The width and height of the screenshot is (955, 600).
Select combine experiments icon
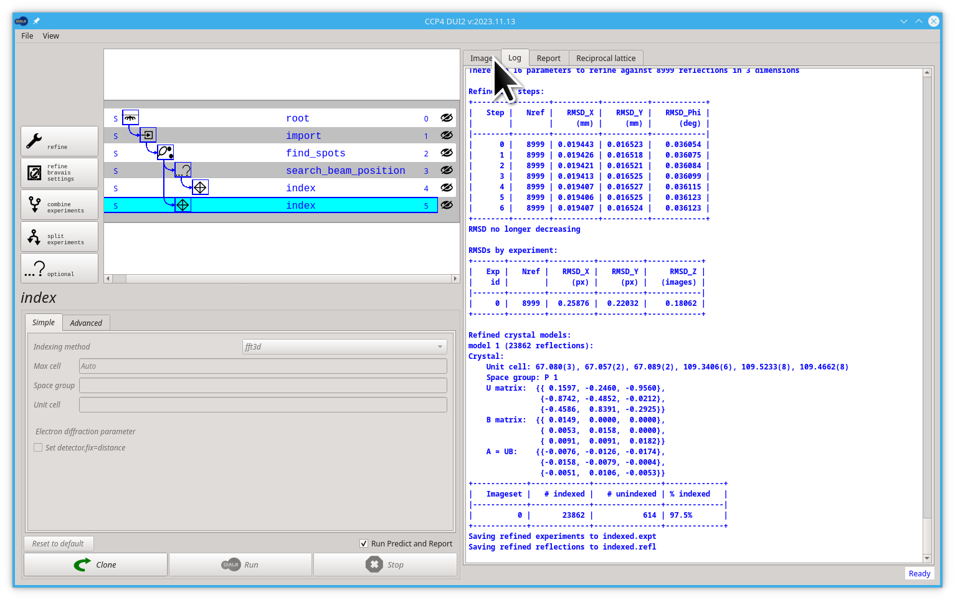(x=34, y=204)
